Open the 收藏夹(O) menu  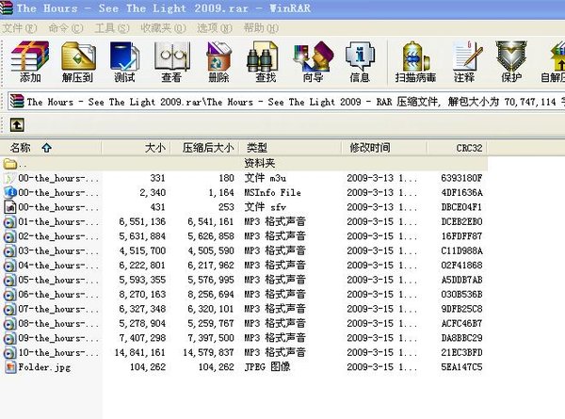(x=163, y=28)
